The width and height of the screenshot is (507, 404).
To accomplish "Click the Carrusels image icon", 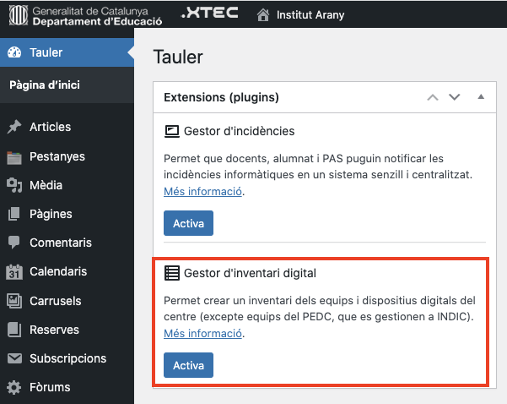I will (14, 301).
